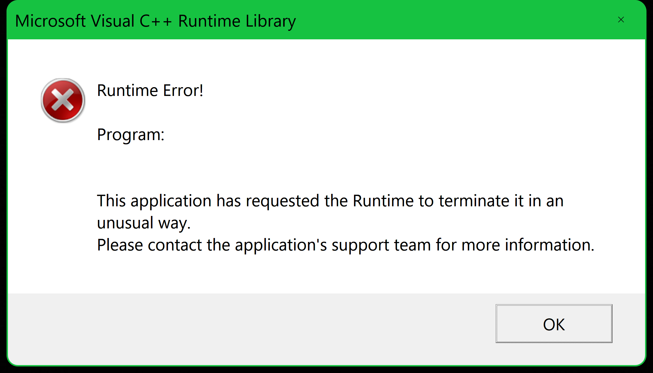
Task: Click the word "Microsoft" in the title
Action: click(x=50, y=21)
